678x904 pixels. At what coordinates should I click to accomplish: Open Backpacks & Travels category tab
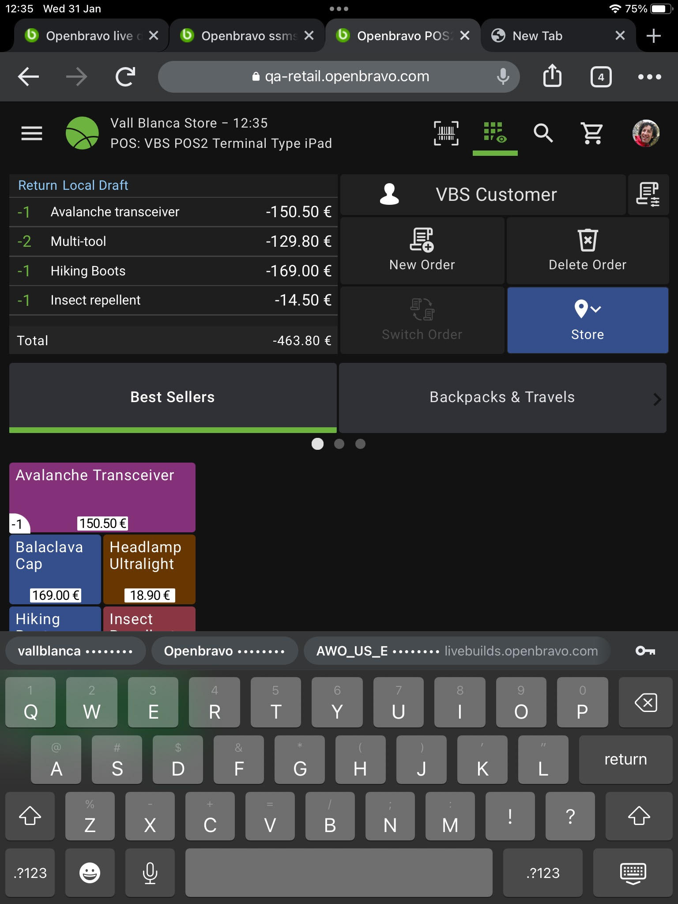pos(502,397)
